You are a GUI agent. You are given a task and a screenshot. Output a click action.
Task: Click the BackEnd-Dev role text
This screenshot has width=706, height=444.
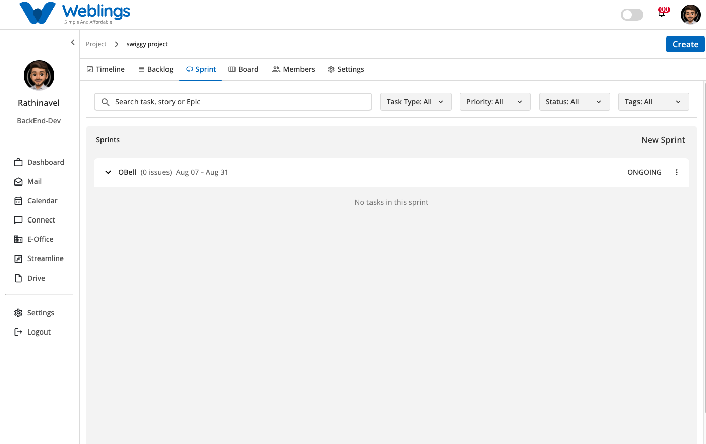pyautogui.click(x=39, y=121)
